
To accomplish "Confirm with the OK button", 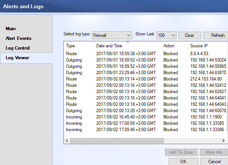I will pyautogui.click(x=183, y=162).
